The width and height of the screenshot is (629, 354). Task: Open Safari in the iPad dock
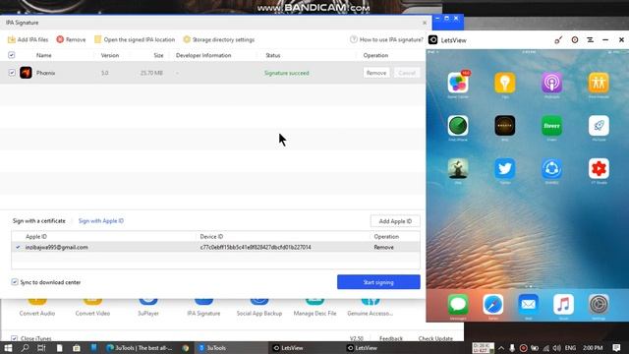(493, 304)
